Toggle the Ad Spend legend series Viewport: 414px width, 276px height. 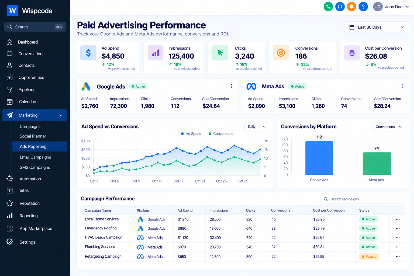pyautogui.click(x=191, y=134)
